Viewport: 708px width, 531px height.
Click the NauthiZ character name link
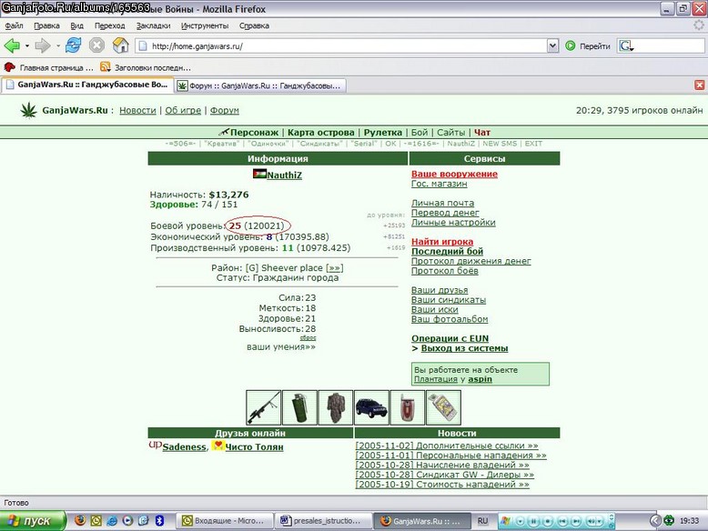click(285, 175)
